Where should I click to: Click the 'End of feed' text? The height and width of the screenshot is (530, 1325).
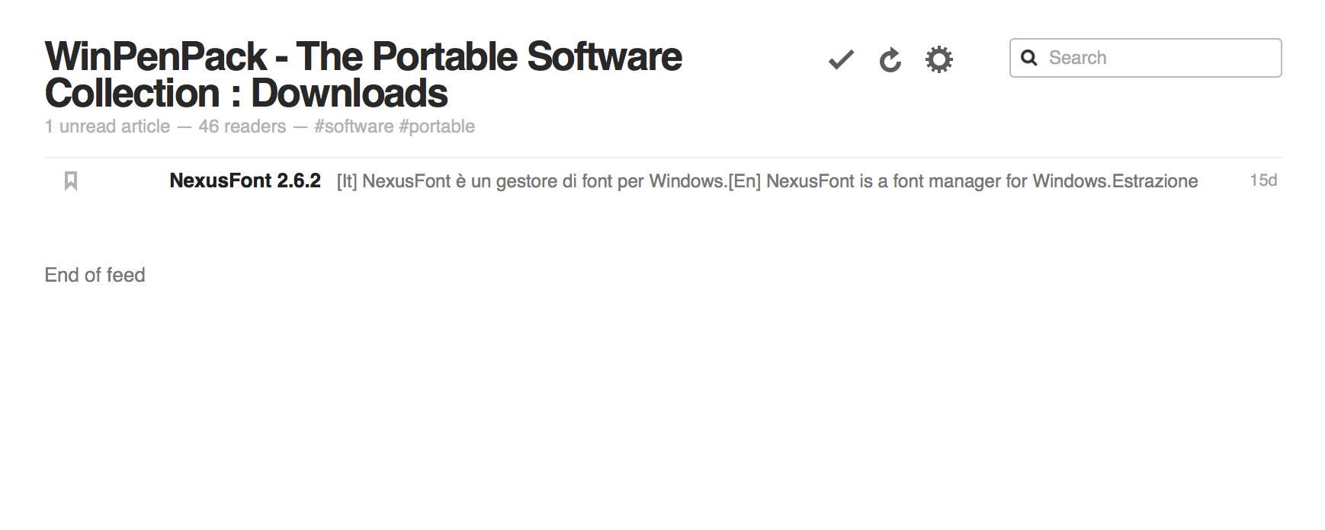point(95,275)
